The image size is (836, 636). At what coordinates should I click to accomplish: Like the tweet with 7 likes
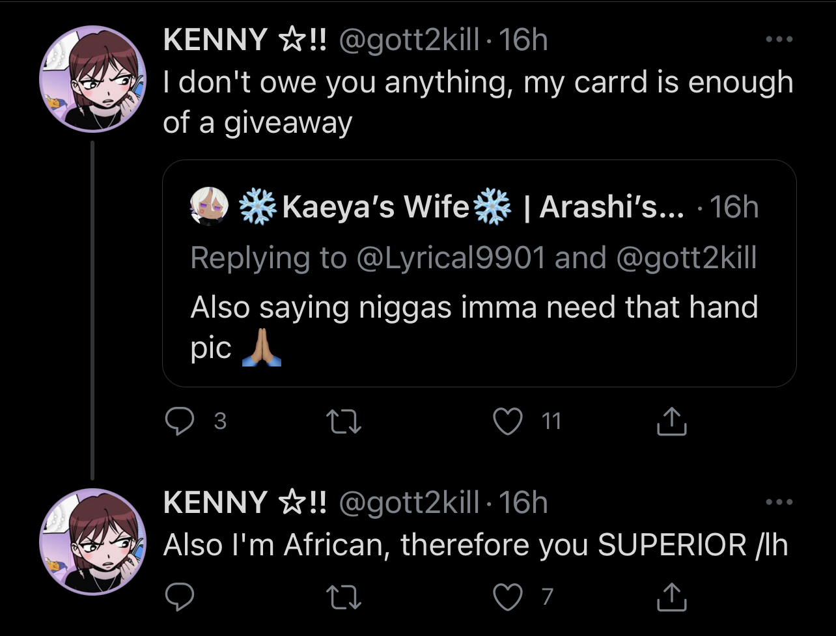pos(507,596)
